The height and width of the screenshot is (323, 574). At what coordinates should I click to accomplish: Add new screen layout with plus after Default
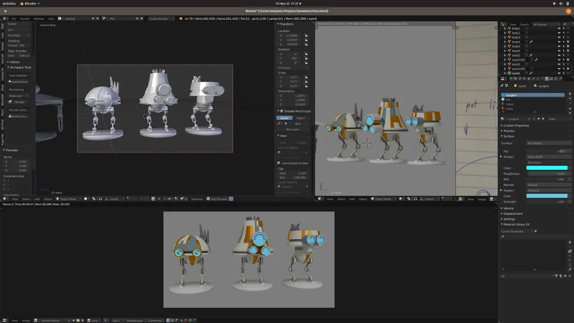coord(93,18)
